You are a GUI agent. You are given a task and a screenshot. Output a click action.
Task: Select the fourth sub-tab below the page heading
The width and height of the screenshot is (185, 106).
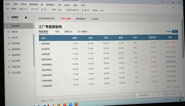pos(82,32)
